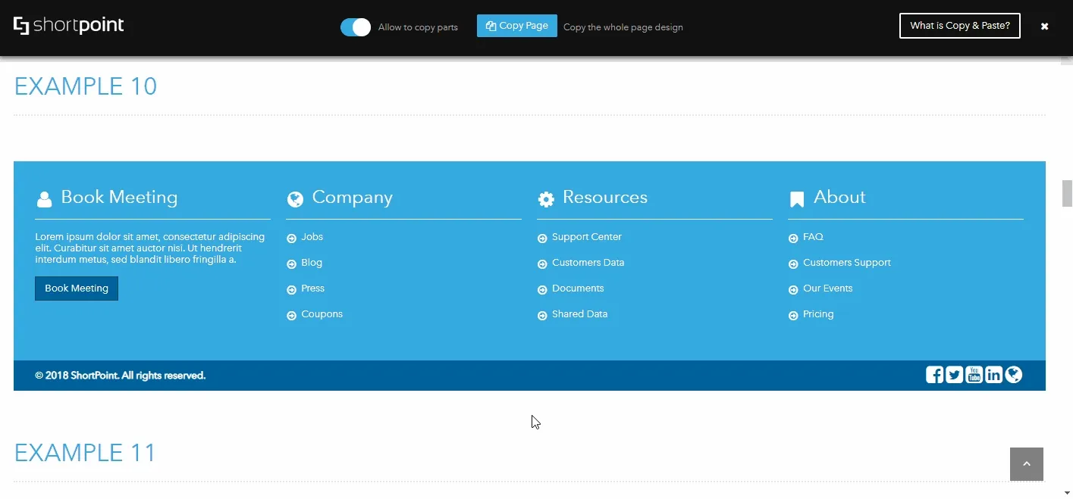Go to the FAQ link under About

tap(813, 237)
